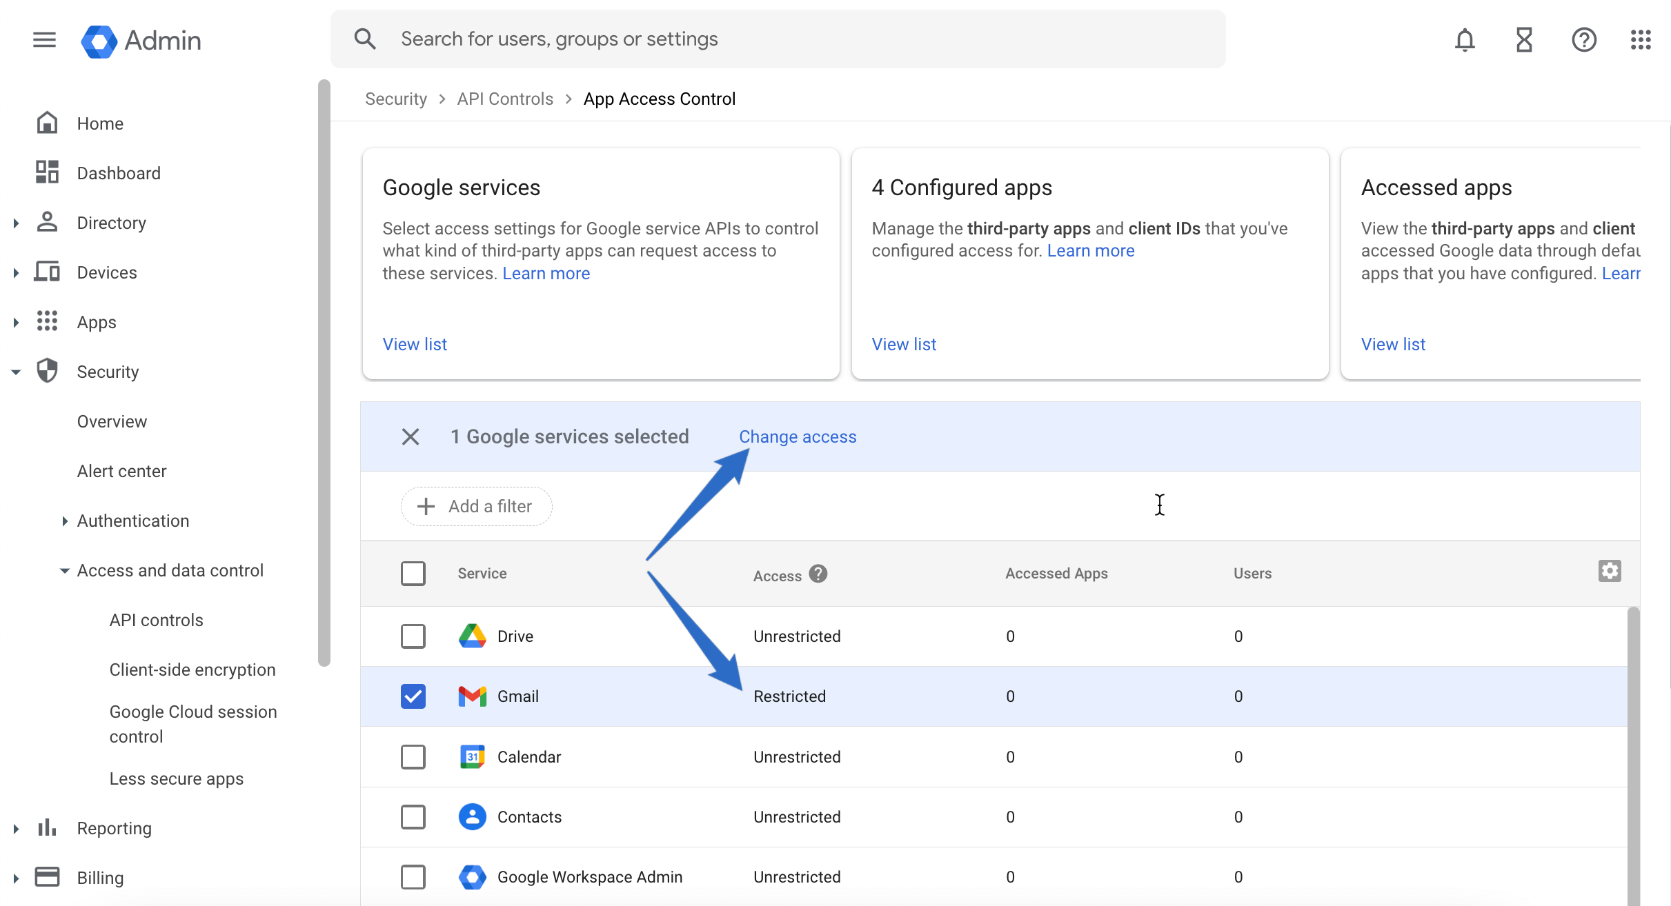Viewport: 1671px width, 906px height.
Task: Toggle the select-all services checkbox
Action: click(x=413, y=574)
